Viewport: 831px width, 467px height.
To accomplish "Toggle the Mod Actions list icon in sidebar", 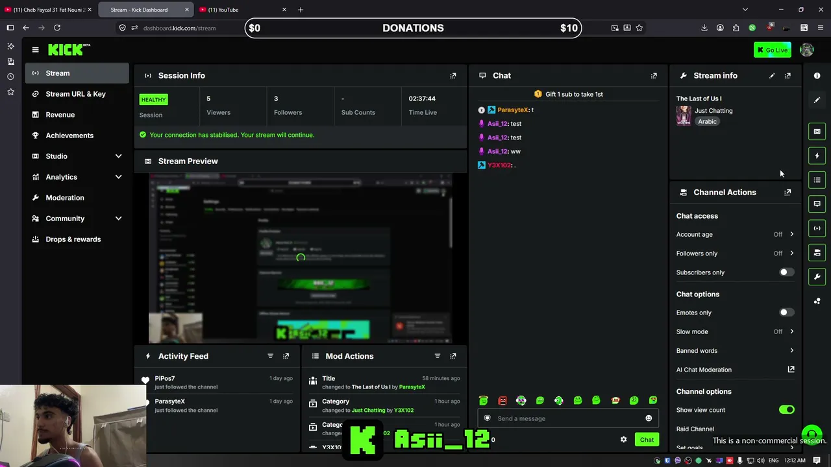I will pyautogui.click(x=817, y=180).
